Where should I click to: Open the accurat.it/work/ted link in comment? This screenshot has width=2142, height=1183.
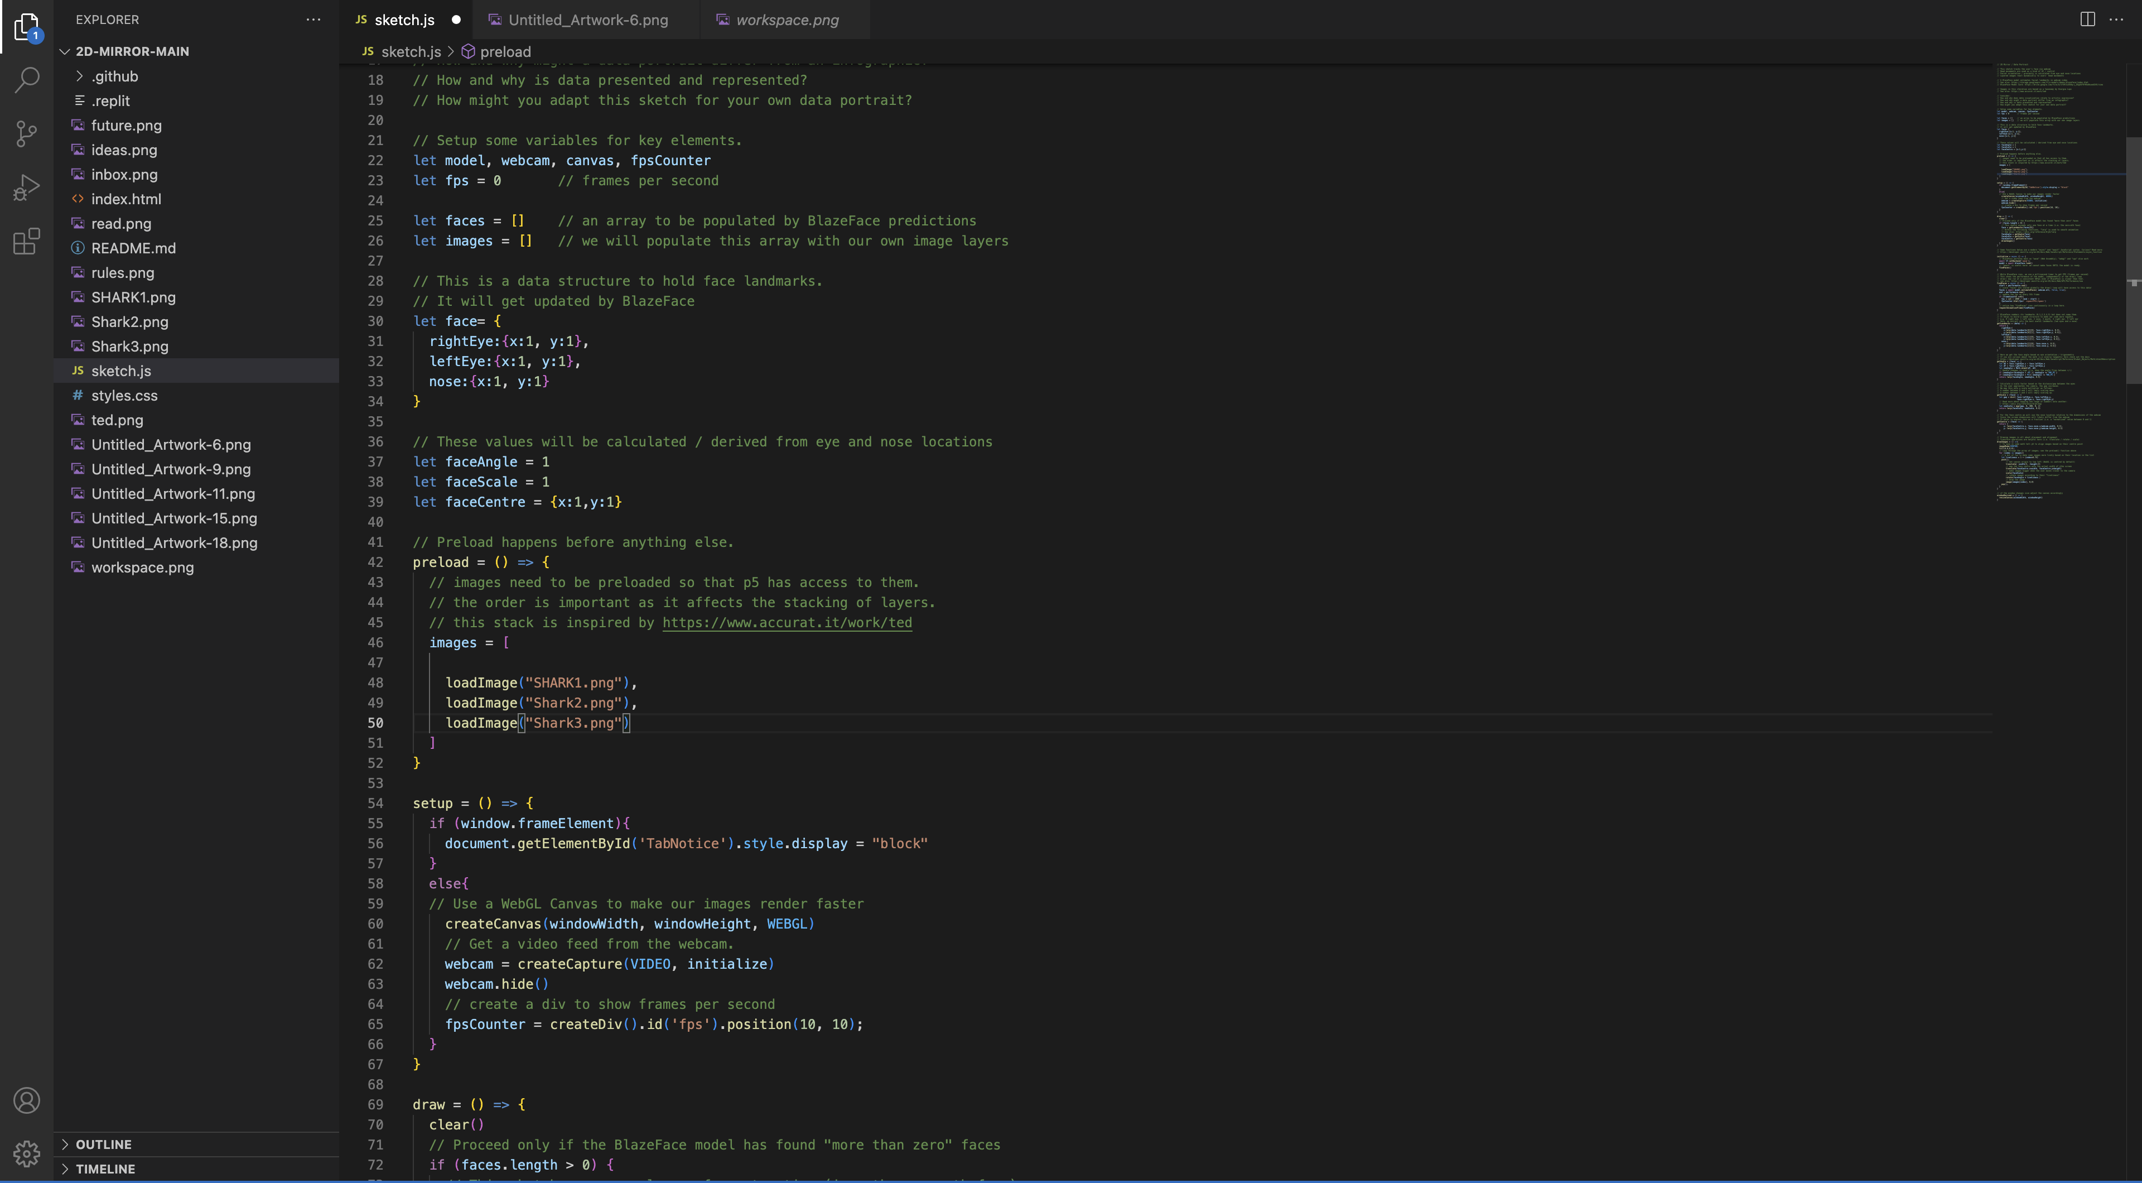[787, 622]
